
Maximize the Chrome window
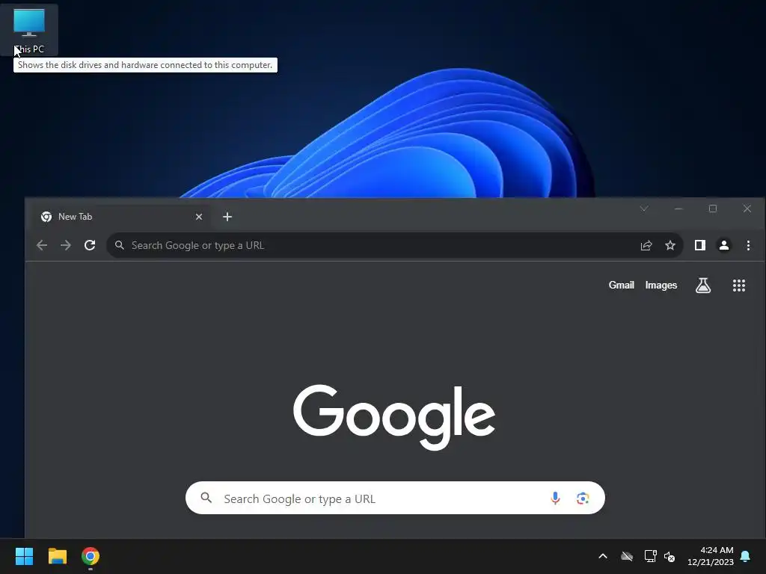tap(713, 209)
